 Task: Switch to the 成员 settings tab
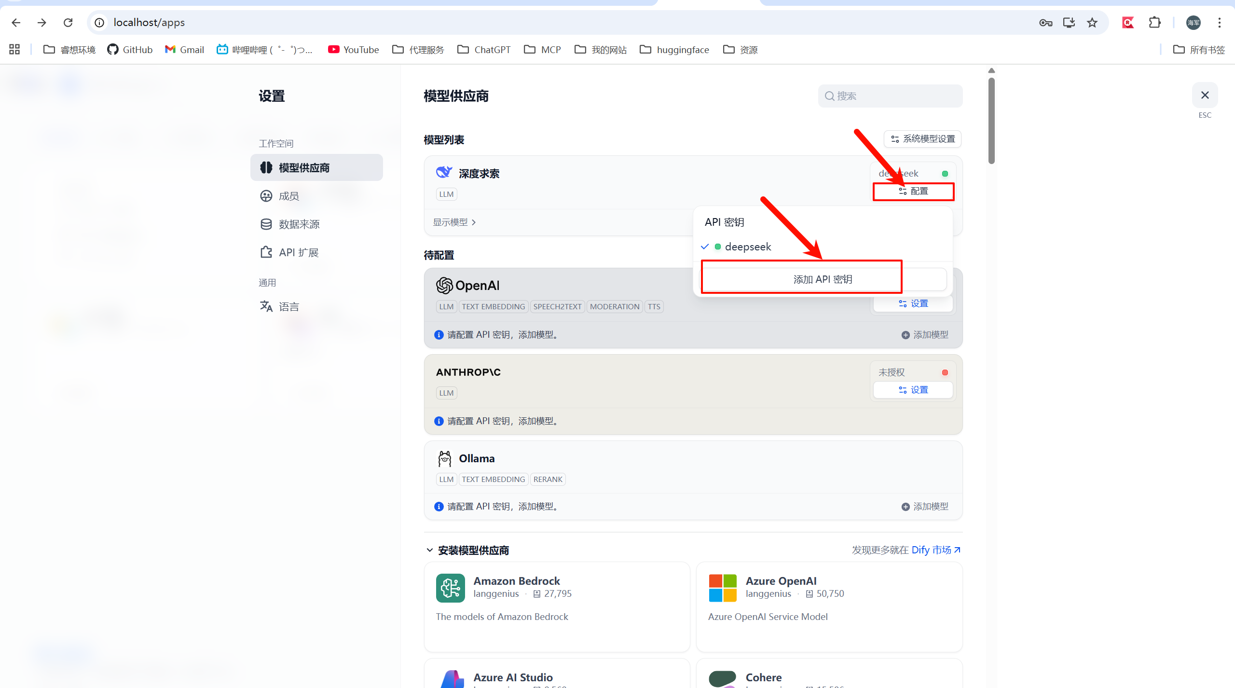[288, 196]
